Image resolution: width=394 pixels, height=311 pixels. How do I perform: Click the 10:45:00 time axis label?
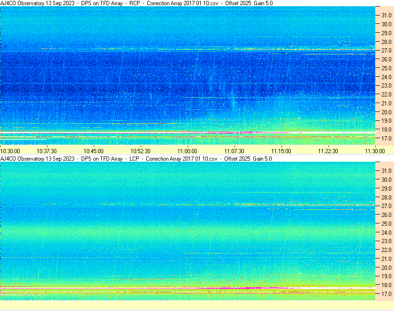(x=94, y=151)
